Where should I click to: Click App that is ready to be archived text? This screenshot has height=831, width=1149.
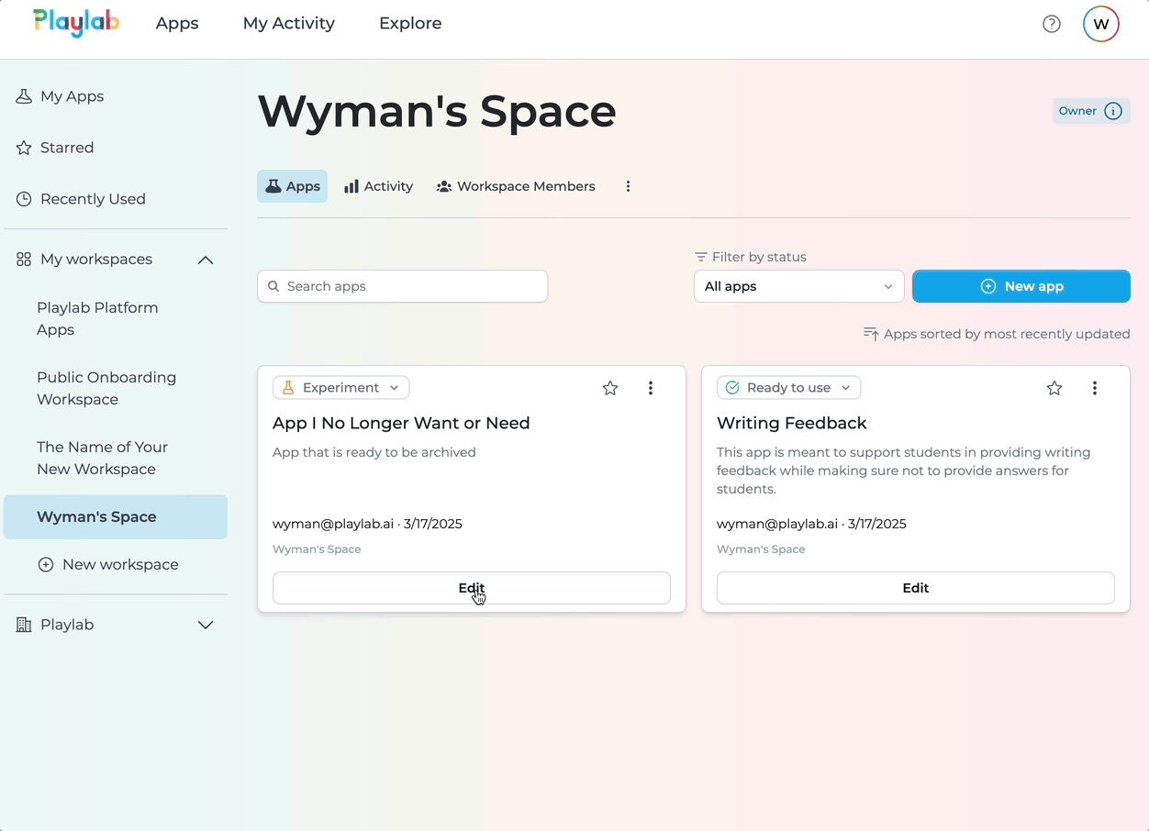click(374, 452)
